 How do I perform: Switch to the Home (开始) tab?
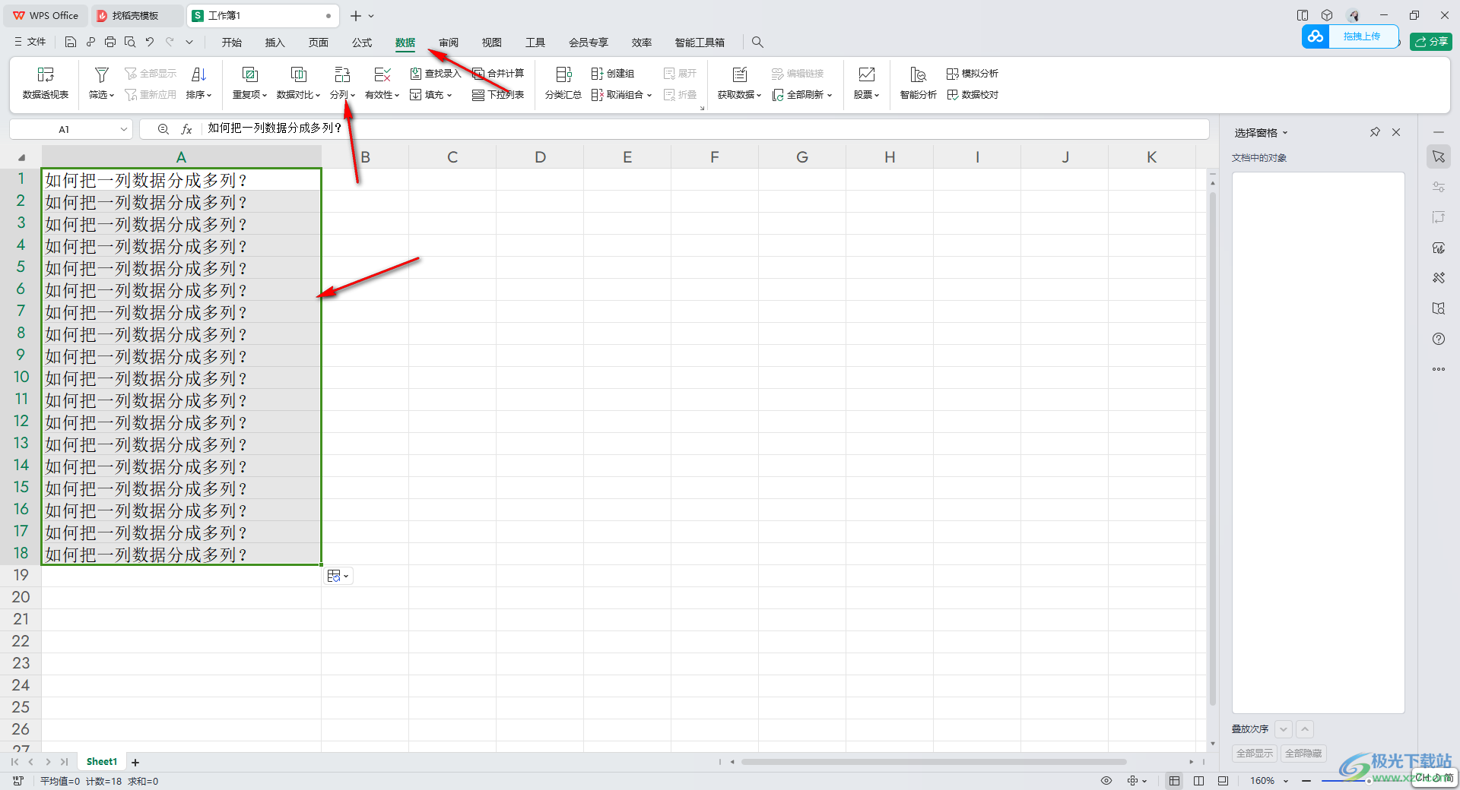(x=231, y=42)
